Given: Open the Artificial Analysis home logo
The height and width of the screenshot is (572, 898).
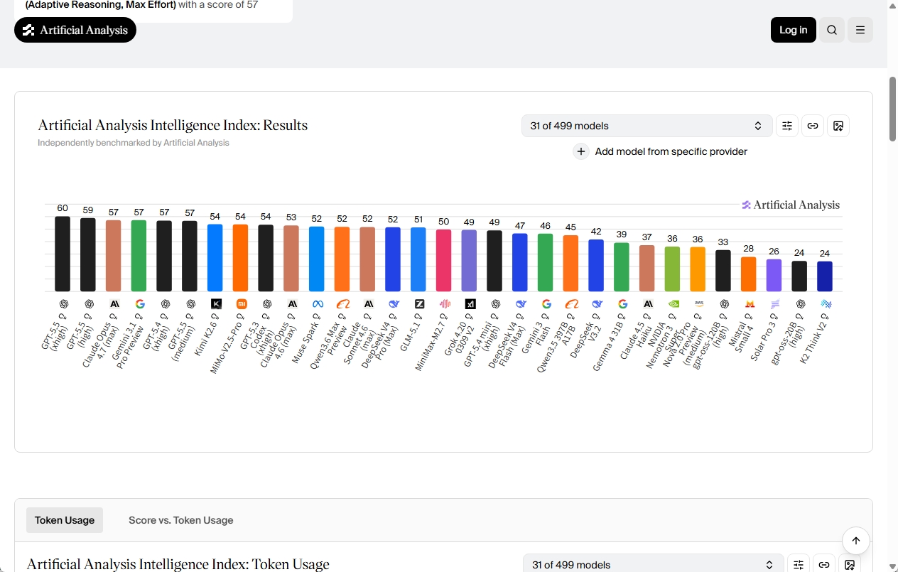Looking at the screenshot, I should pyautogui.click(x=75, y=30).
